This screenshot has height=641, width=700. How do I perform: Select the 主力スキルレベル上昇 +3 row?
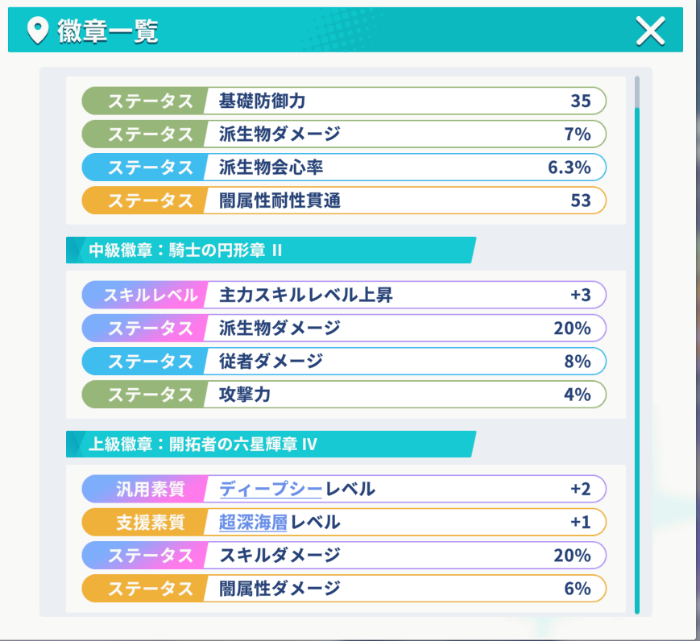(344, 295)
